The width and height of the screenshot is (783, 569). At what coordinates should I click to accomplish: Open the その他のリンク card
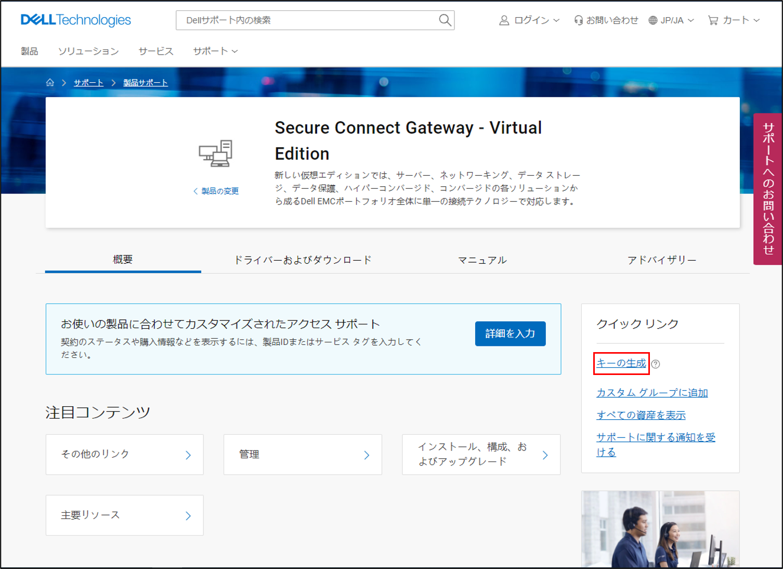[x=125, y=455]
